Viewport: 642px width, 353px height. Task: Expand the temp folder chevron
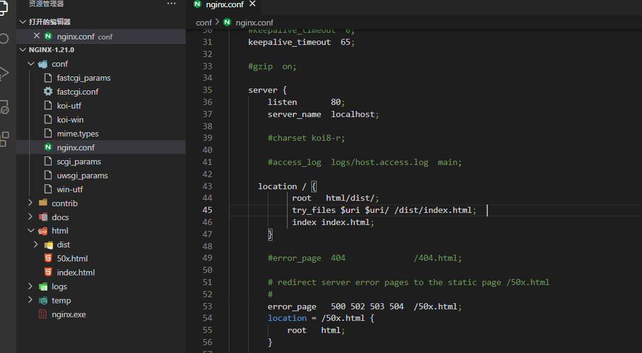[x=31, y=300]
